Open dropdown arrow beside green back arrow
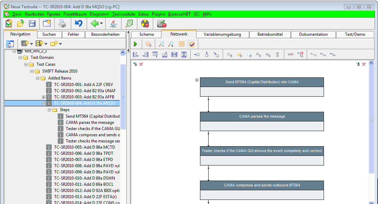Viewport: 378px width, 204px height. click(x=101, y=23)
